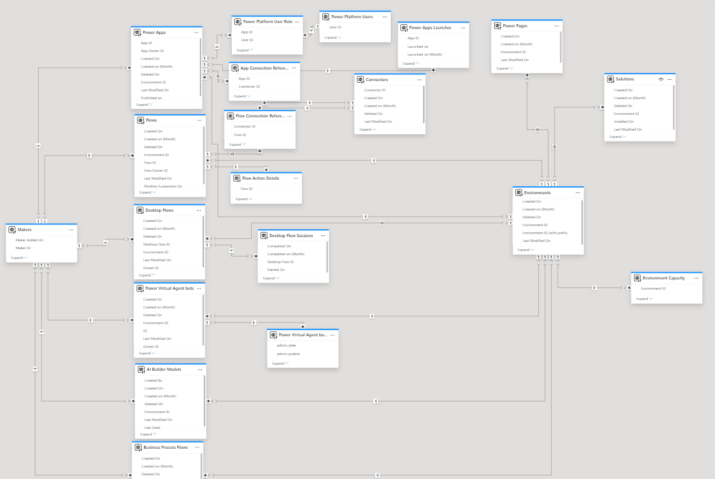The height and width of the screenshot is (479, 715).
Task: Click the table icon of Environment Capacity
Action: point(638,278)
